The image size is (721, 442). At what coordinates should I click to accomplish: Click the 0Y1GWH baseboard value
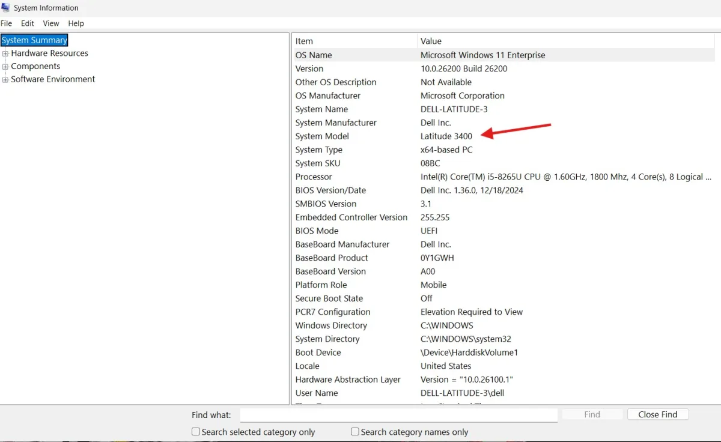point(437,258)
